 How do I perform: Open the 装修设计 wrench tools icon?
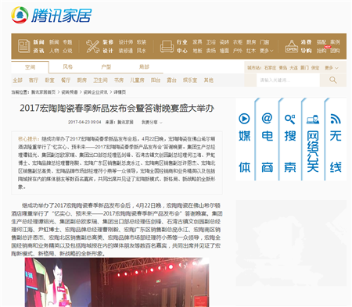[92, 46]
